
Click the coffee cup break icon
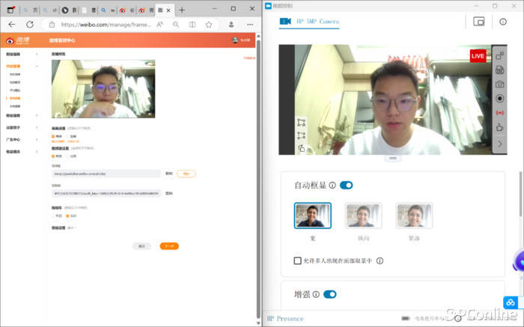coord(499,127)
